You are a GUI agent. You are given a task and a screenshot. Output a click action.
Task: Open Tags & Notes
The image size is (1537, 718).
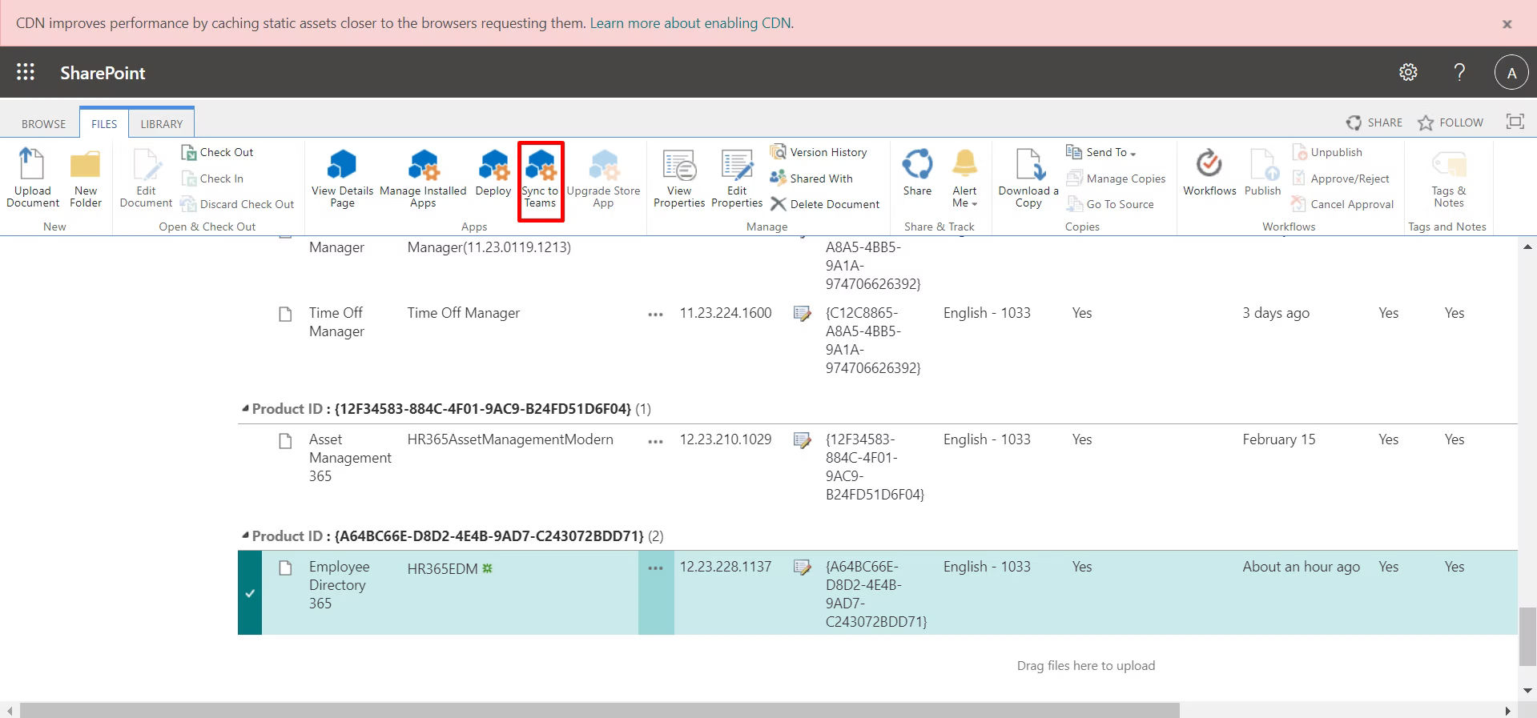pos(1449,178)
